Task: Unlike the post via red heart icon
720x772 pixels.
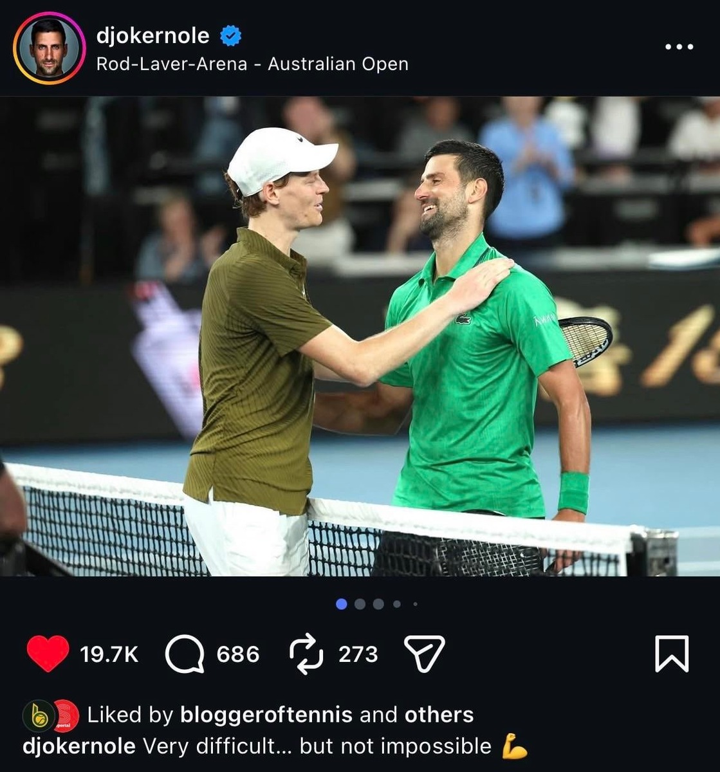Action: (x=48, y=654)
